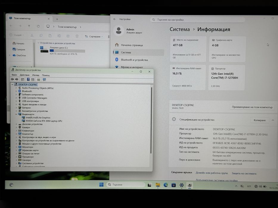The width and height of the screenshot is (278, 208).
Task: Click the Копиране button for device specifications
Action: point(260,120)
